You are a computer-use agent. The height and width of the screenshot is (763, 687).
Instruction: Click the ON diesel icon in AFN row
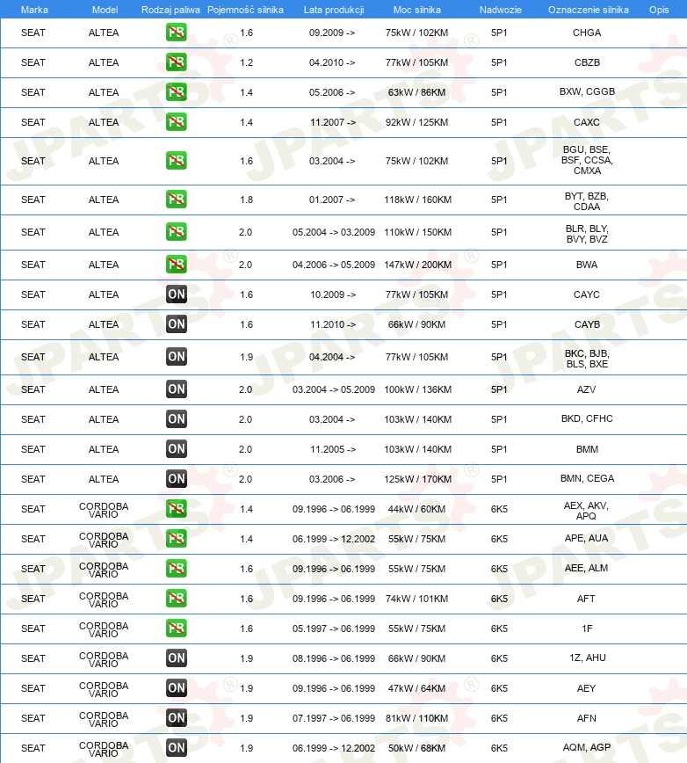[x=176, y=718]
